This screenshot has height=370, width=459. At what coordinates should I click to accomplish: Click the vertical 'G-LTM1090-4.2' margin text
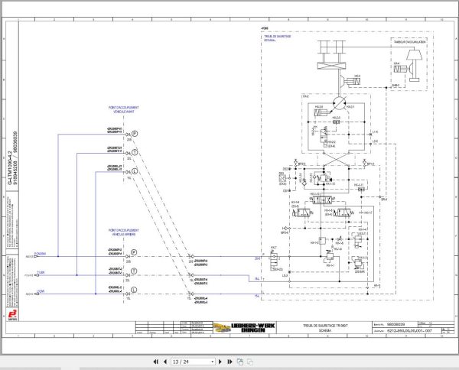point(10,167)
